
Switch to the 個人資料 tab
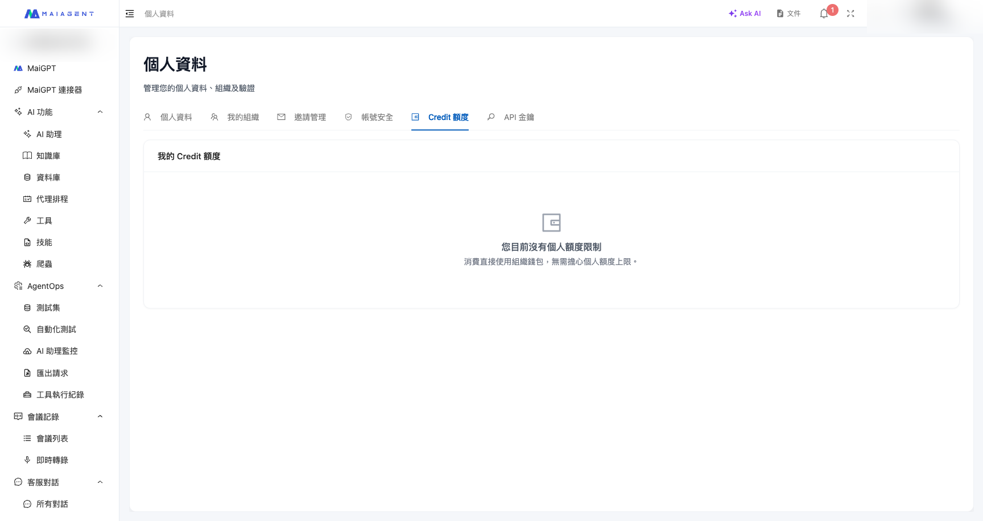click(x=168, y=117)
